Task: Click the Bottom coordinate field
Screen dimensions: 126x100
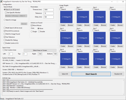Action: (x=55, y=54)
